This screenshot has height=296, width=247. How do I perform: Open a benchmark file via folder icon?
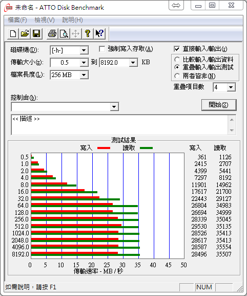[25, 34]
